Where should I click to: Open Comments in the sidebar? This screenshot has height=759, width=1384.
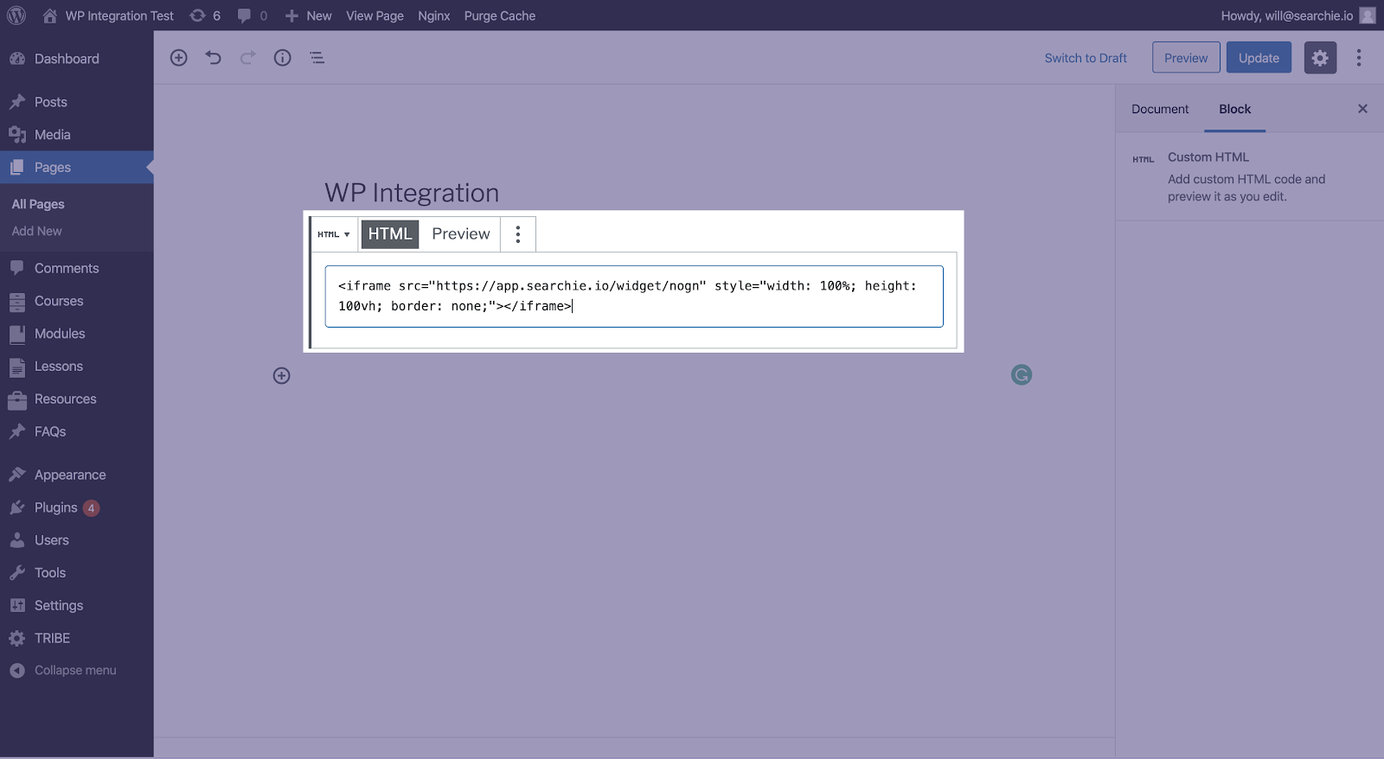[77, 268]
